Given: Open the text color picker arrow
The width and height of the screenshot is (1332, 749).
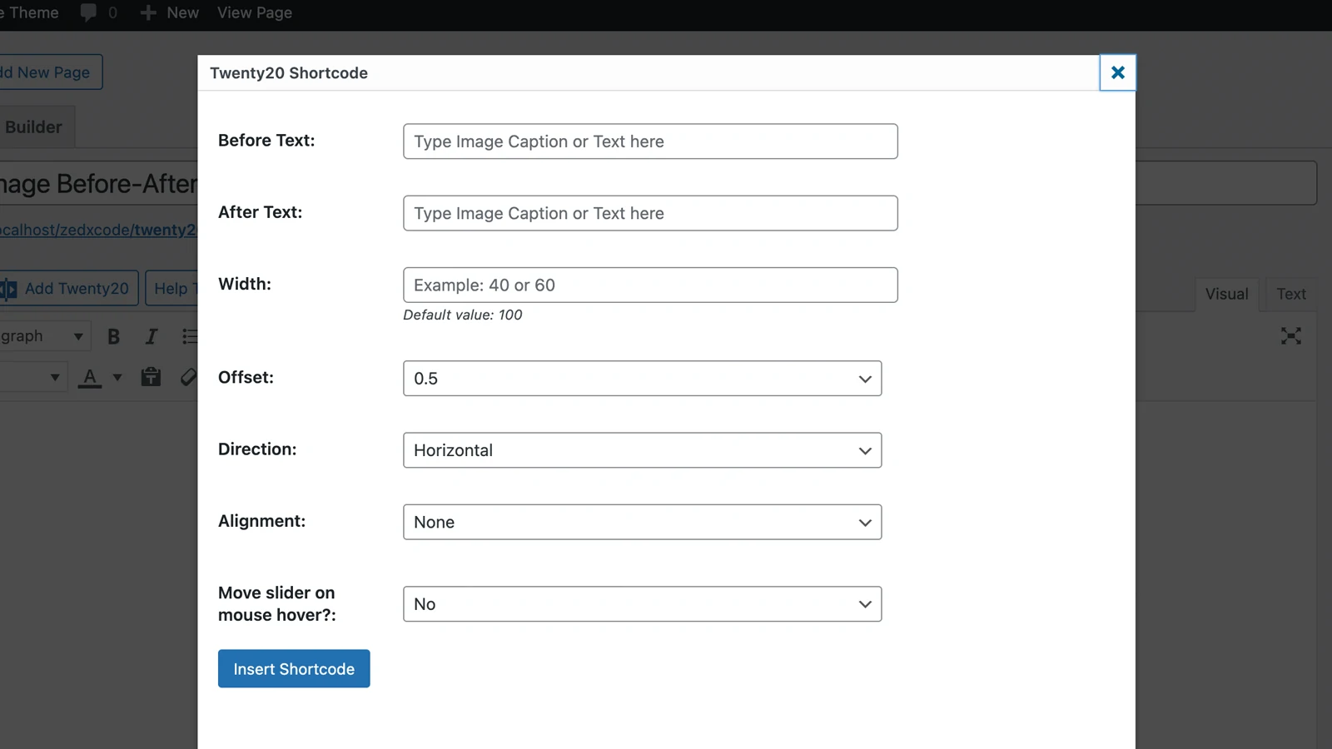Looking at the screenshot, I should pyautogui.click(x=117, y=377).
